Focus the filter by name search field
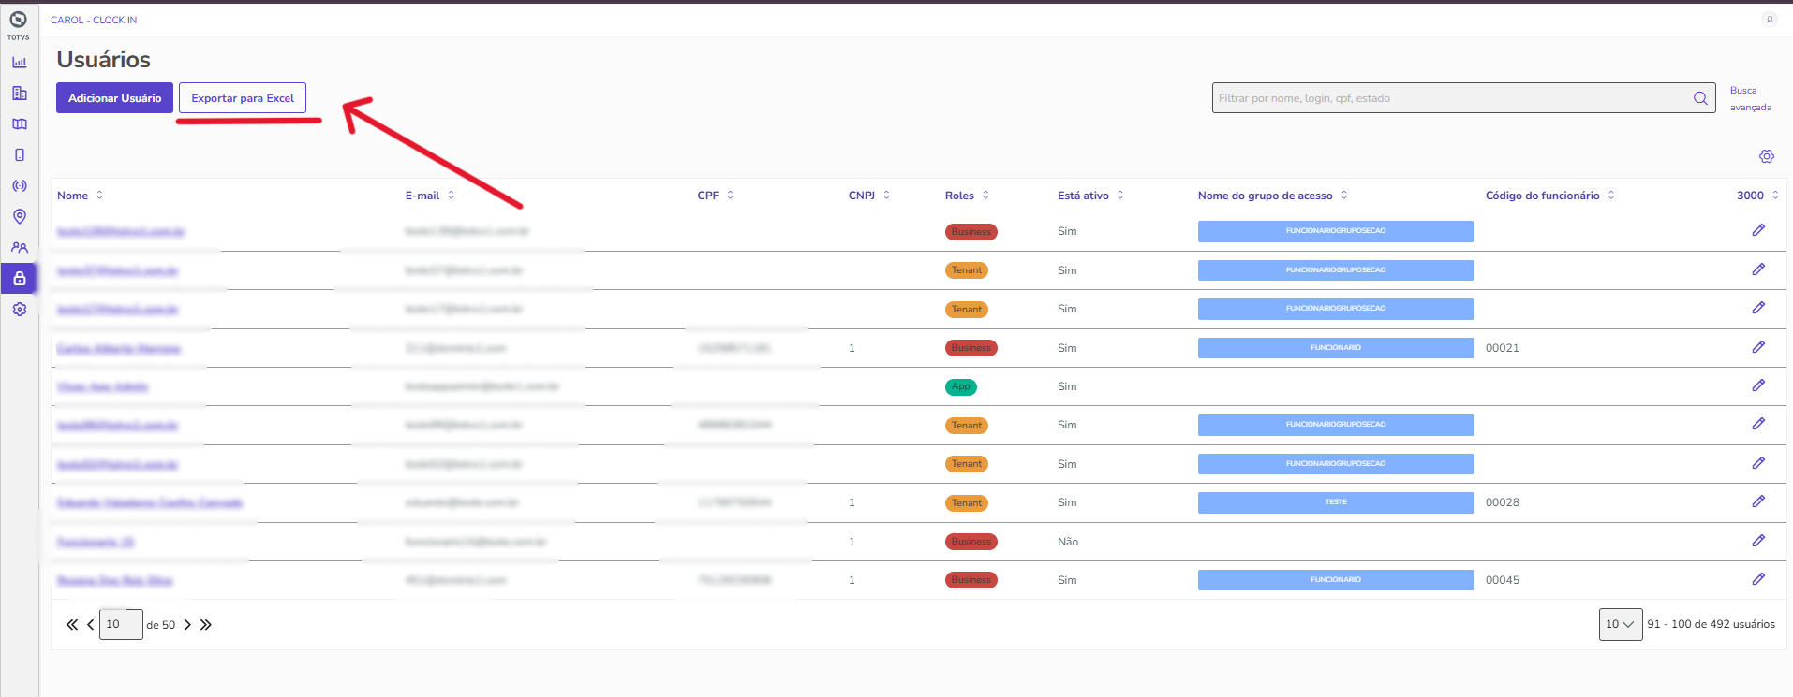This screenshot has width=1793, height=697. (x=1450, y=98)
